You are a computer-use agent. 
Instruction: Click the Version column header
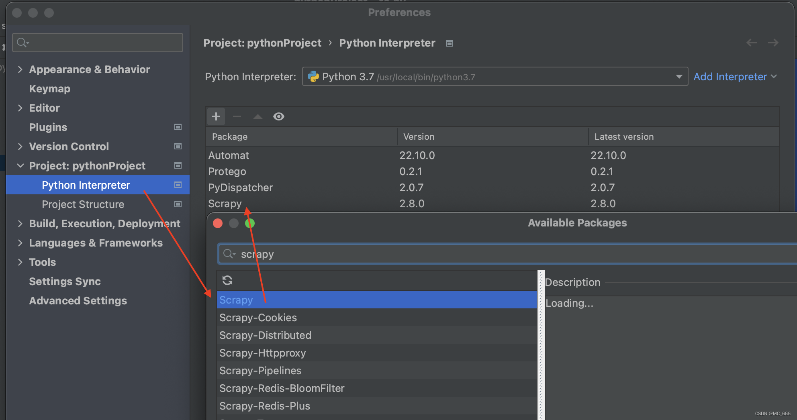[493, 137]
